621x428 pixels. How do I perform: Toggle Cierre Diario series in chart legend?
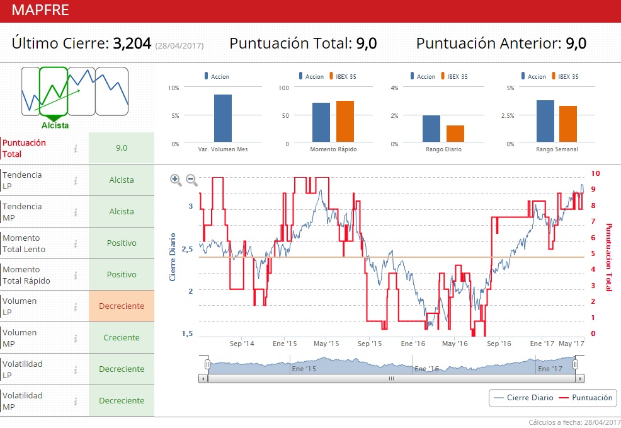click(523, 398)
